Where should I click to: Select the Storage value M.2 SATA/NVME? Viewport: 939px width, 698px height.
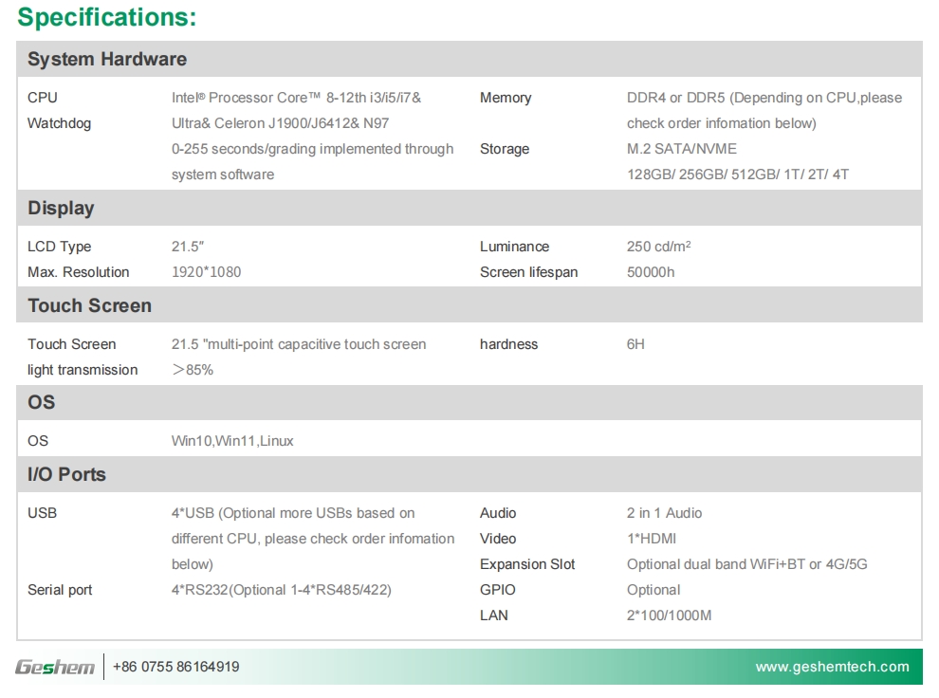point(680,148)
